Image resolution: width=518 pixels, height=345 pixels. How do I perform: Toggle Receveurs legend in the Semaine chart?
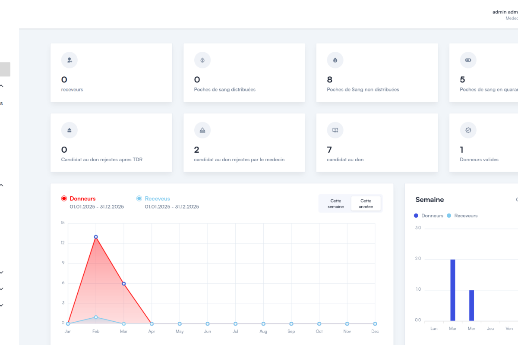point(465,216)
